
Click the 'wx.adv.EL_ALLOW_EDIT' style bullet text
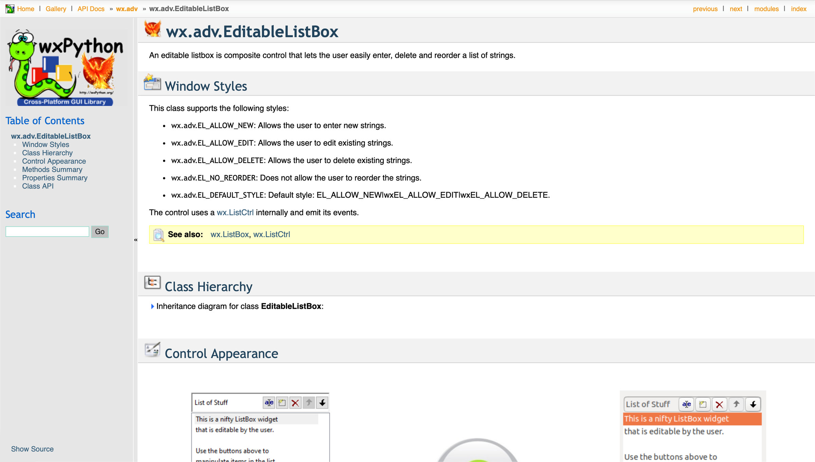[282, 143]
